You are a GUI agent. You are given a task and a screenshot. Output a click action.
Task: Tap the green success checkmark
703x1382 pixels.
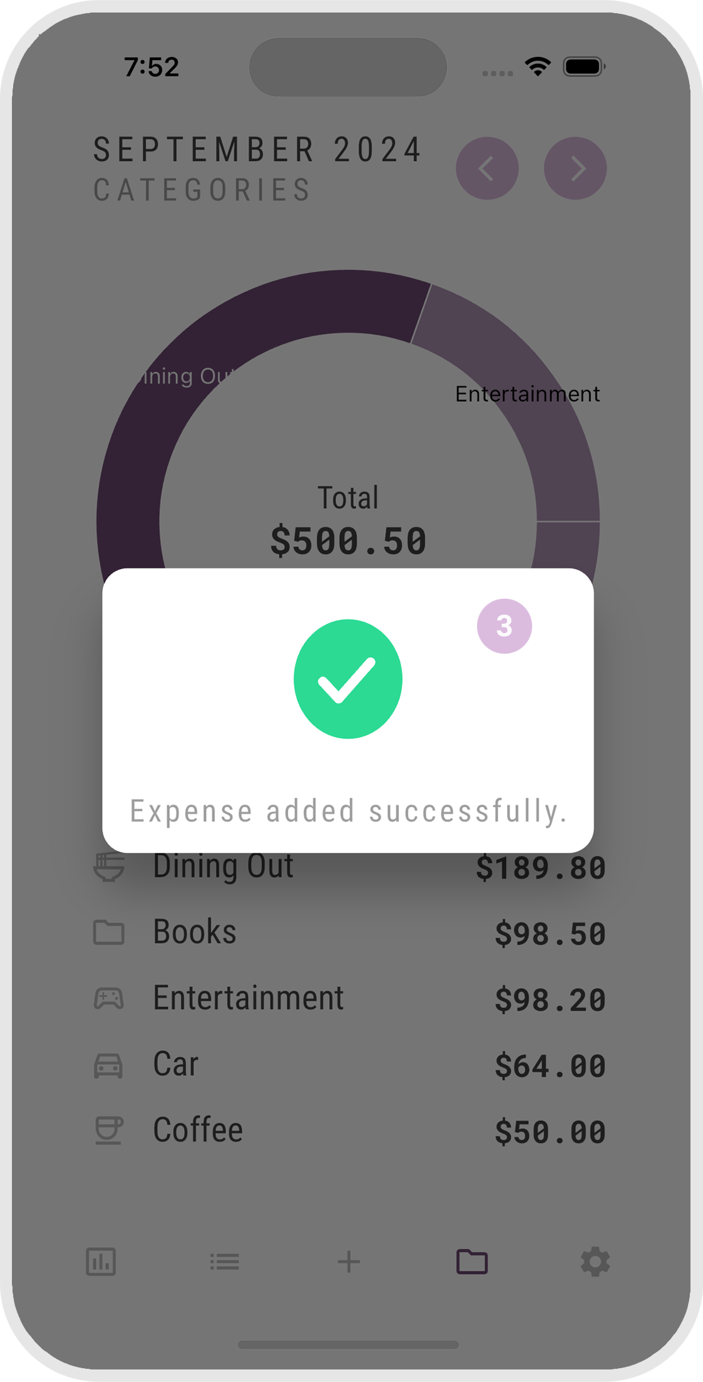(x=348, y=679)
